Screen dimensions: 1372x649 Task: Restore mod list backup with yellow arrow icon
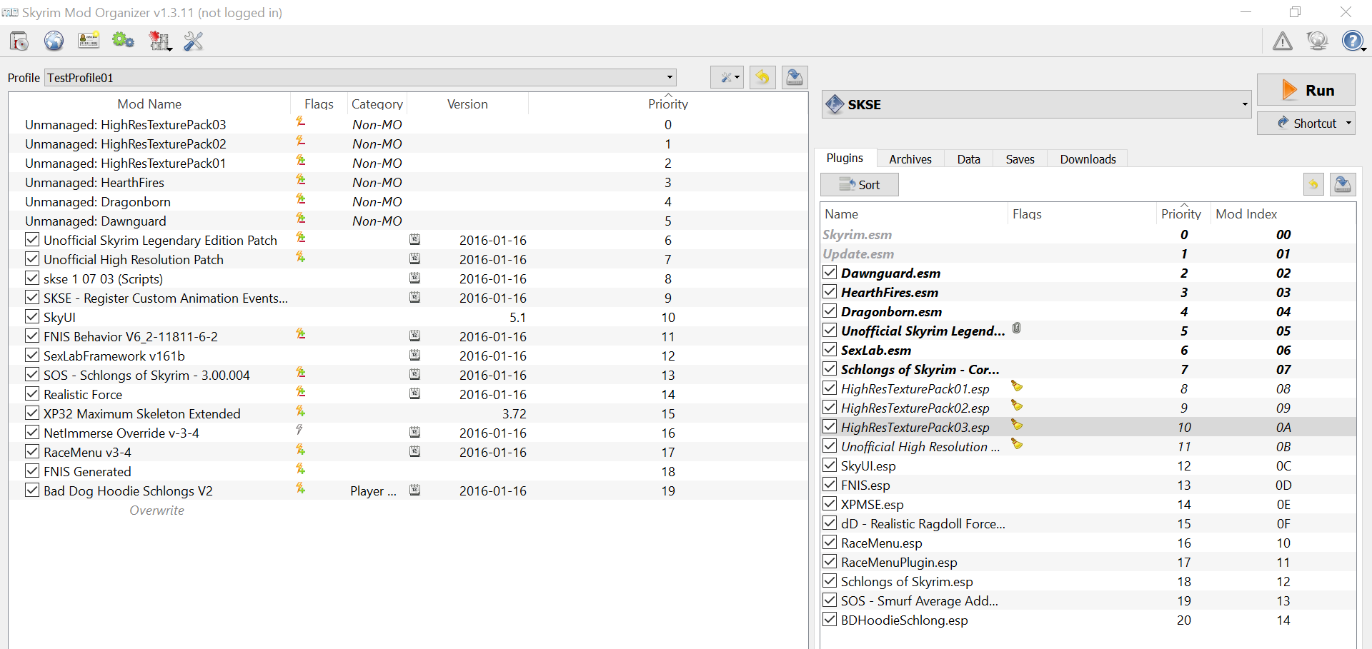762,77
